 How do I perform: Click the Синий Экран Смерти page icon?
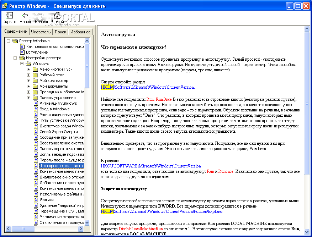pyautogui.click(x=36, y=132)
